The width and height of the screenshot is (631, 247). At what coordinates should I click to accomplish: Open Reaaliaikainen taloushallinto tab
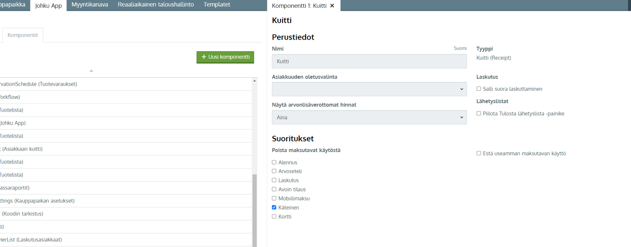[156, 5]
